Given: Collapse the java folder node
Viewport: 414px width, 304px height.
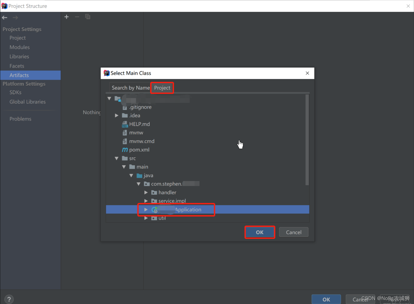Looking at the screenshot, I should 131,176.
